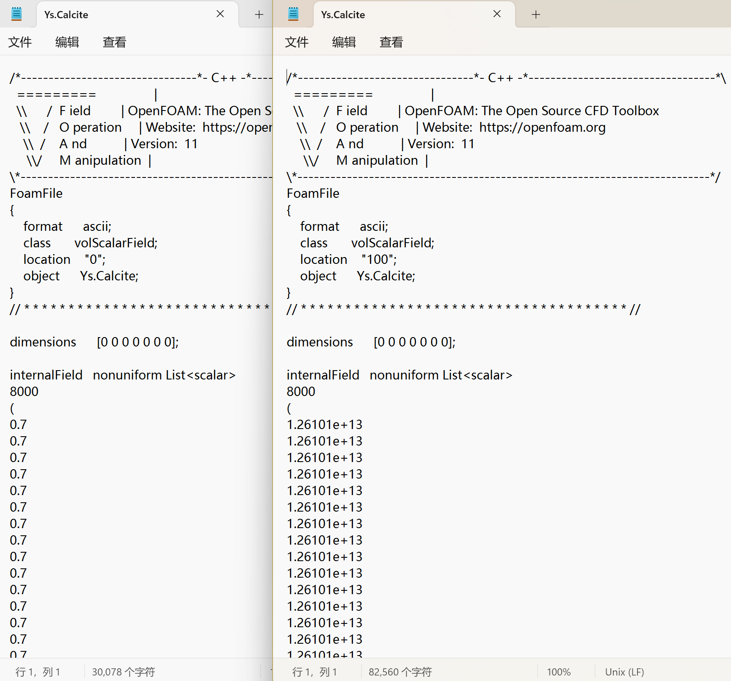The height and width of the screenshot is (681, 731).
Task: Click the Unix (LF) line ending indicator
Action: pyautogui.click(x=624, y=672)
